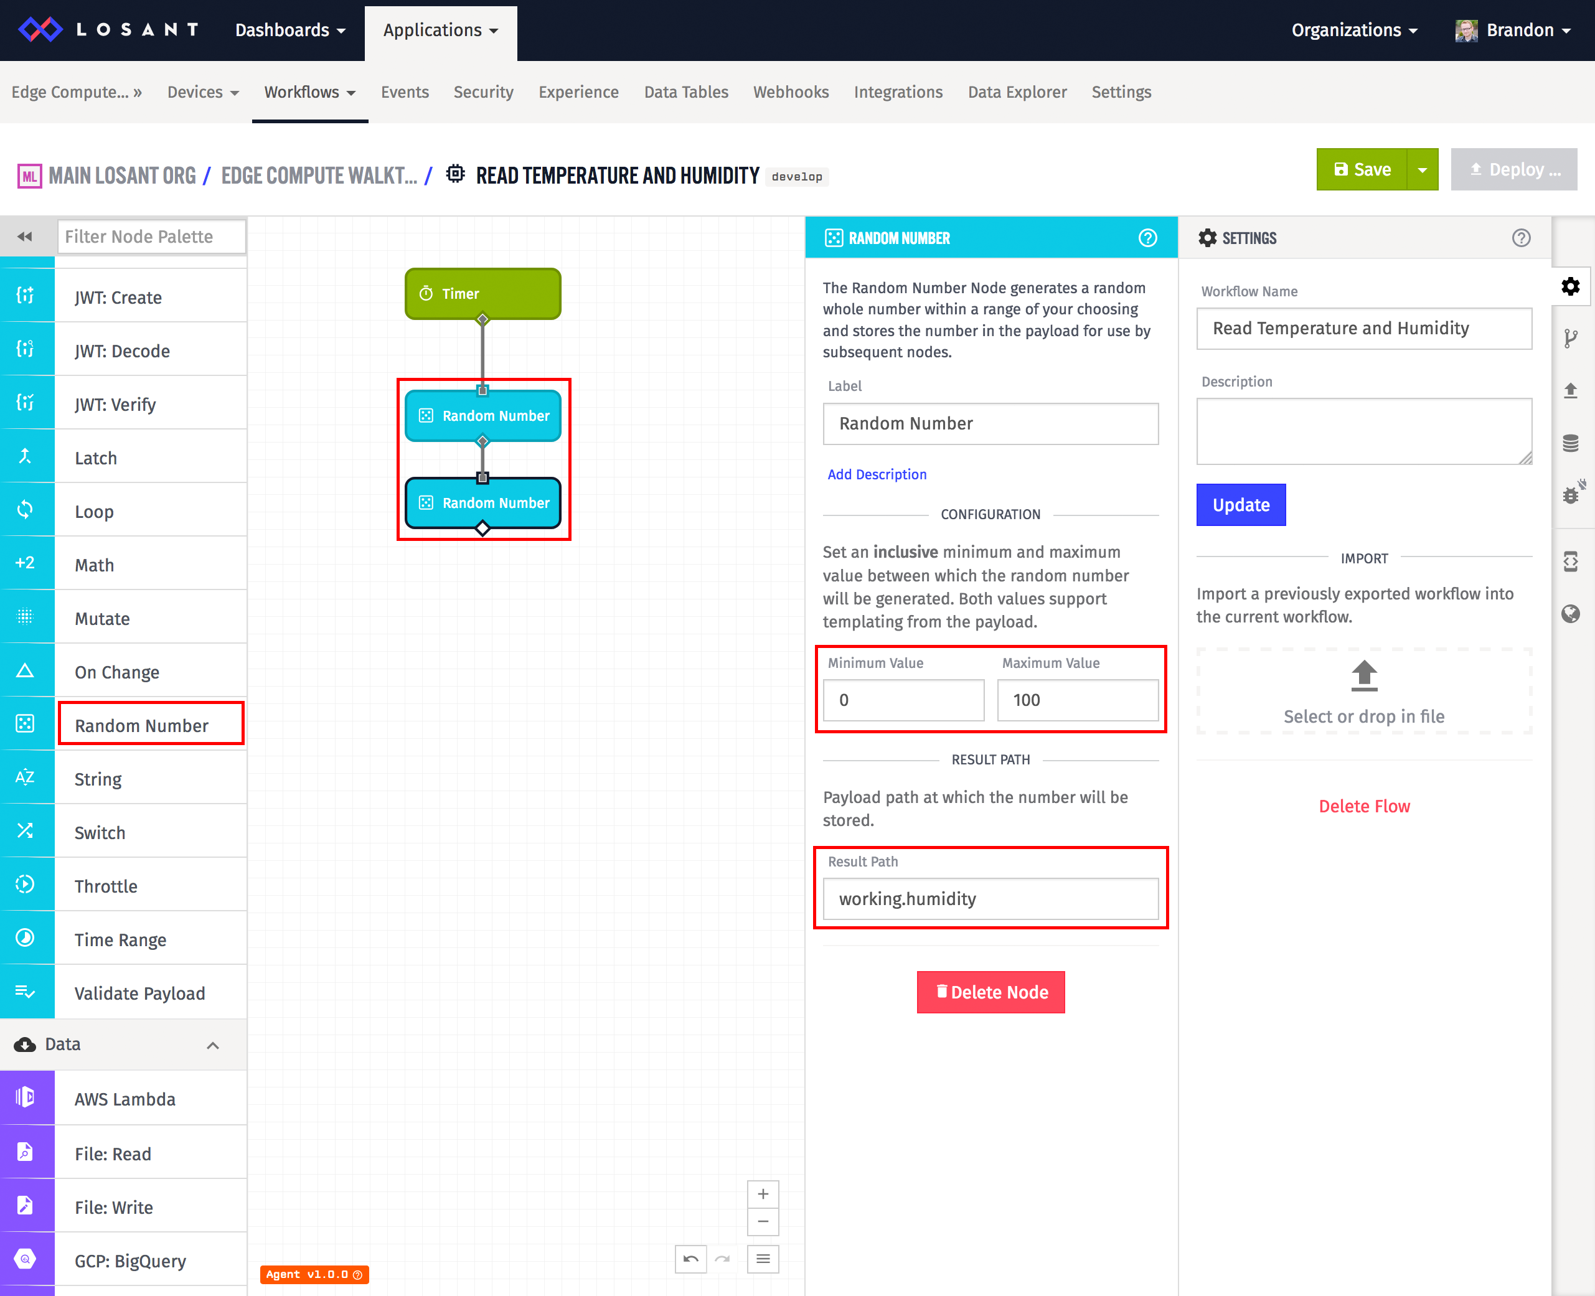Open the versions branch icon in right sidebar

pos(1571,338)
